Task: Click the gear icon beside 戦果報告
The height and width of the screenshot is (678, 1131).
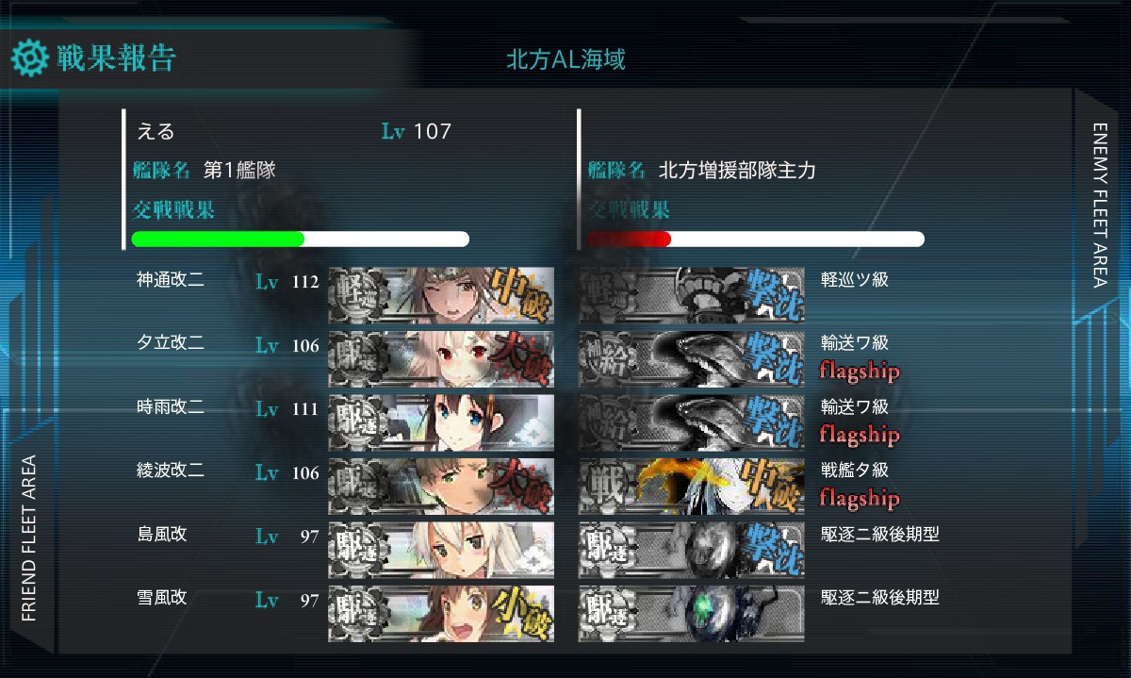Action: pos(28,59)
